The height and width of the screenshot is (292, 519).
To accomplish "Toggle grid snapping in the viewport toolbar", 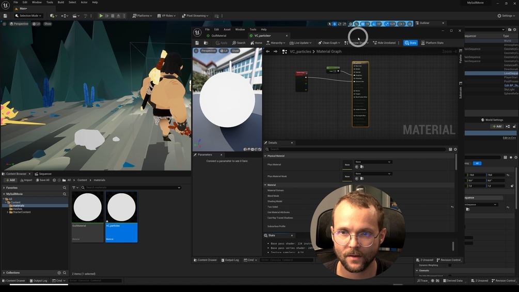I will [363, 24].
